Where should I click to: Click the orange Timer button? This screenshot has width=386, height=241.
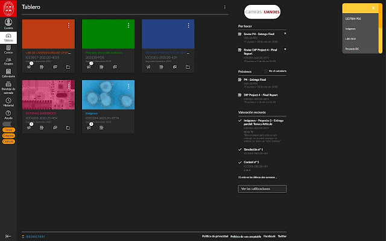[x=8, y=130]
